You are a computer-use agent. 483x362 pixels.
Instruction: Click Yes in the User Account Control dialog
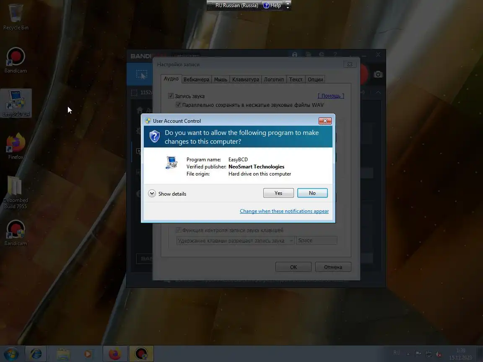pyautogui.click(x=278, y=193)
